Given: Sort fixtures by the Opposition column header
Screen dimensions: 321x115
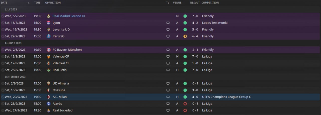Looking at the screenshot, I should coord(53,3).
